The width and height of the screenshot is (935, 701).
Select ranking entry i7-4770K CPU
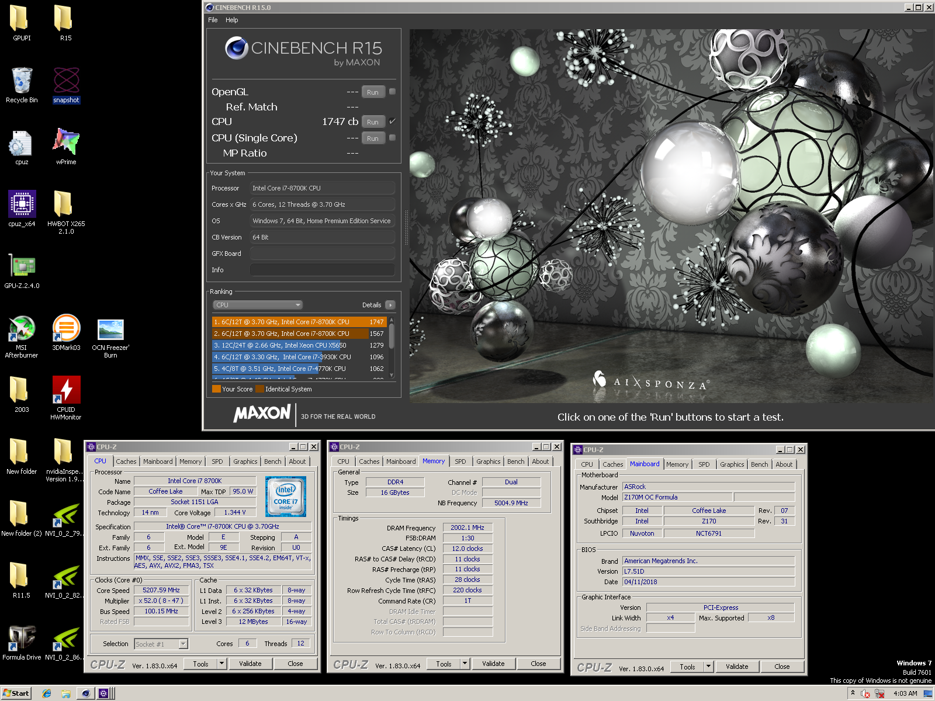(x=298, y=369)
